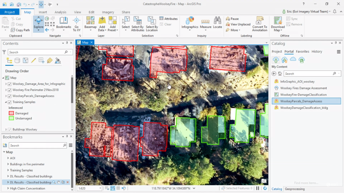Select WoolseyFire-DamageClassification in Catalog list

303,95
